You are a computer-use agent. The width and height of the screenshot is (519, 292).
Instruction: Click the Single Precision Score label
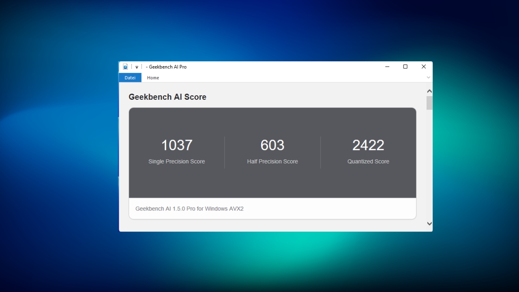click(x=177, y=161)
